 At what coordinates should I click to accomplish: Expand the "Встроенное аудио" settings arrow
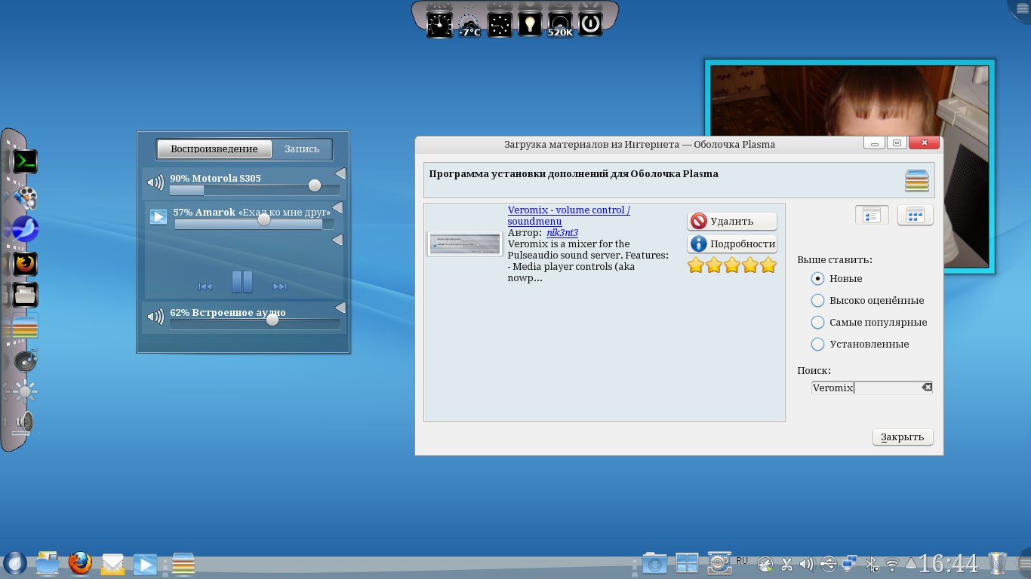[340, 308]
